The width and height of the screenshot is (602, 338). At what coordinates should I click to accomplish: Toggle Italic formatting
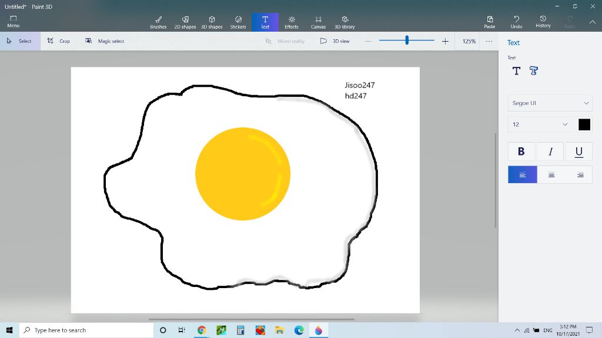pyautogui.click(x=550, y=151)
